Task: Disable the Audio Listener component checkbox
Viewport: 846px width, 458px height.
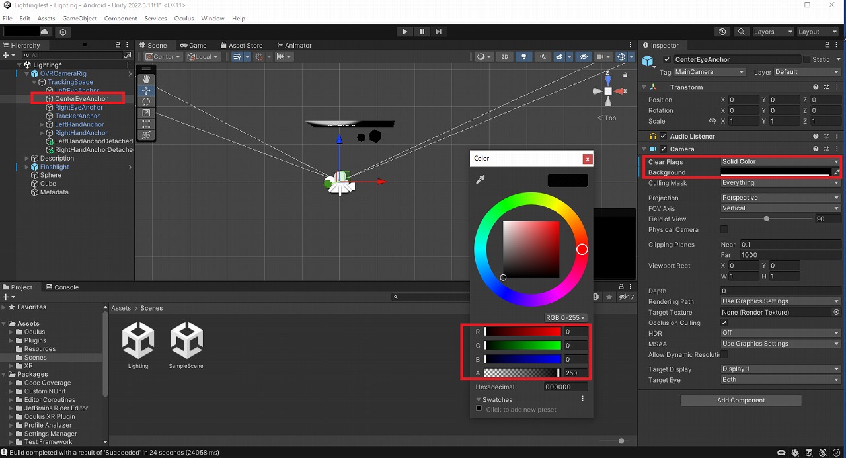Action: point(664,137)
